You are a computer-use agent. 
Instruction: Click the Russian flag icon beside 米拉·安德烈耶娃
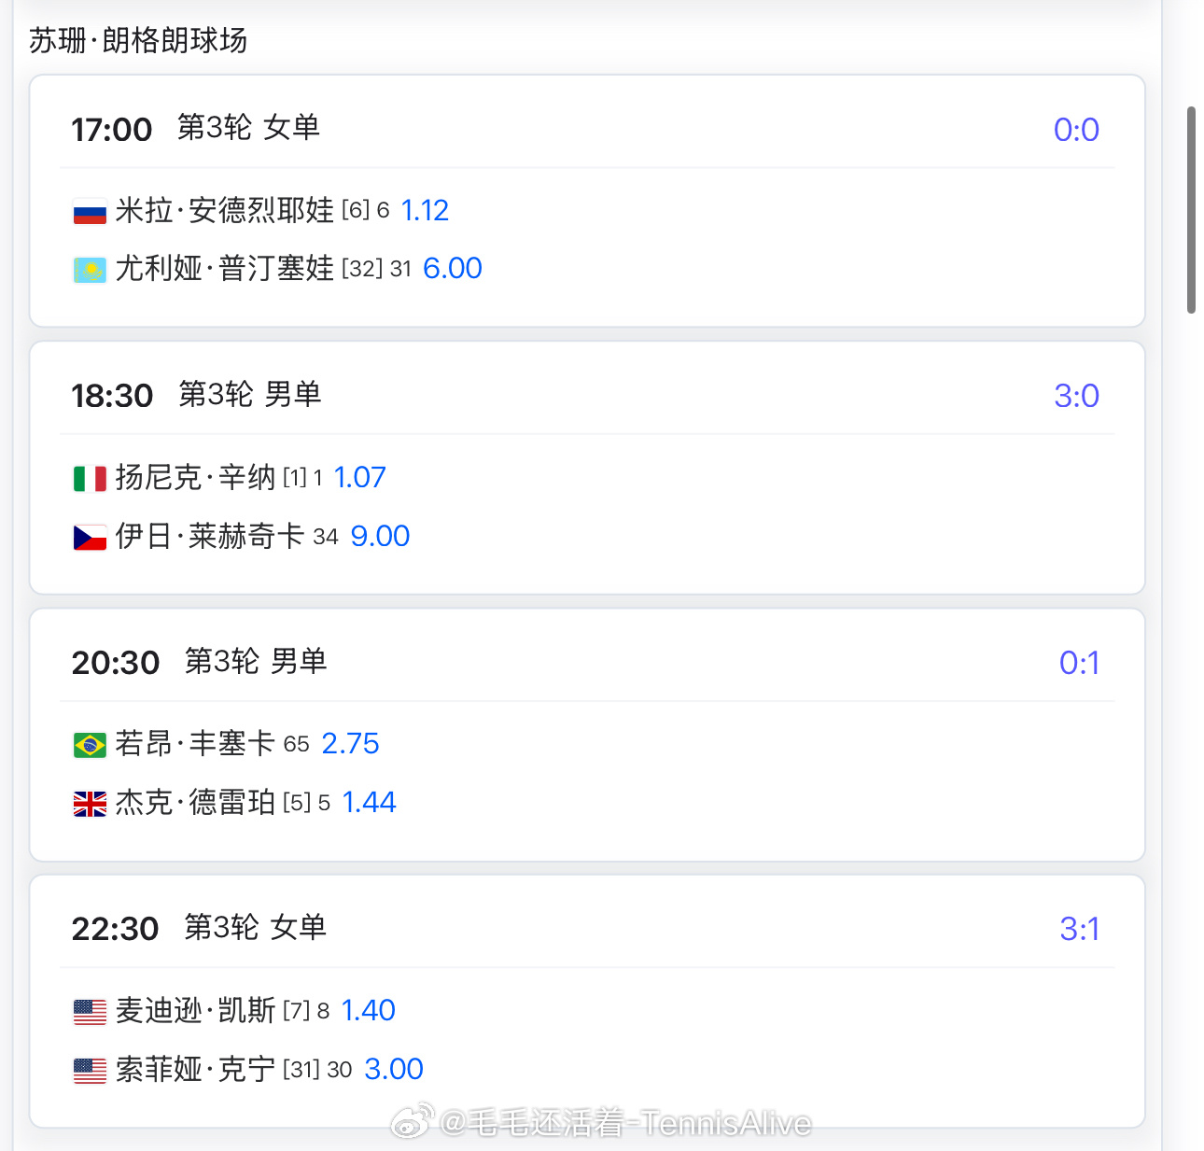(x=90, y=212)
